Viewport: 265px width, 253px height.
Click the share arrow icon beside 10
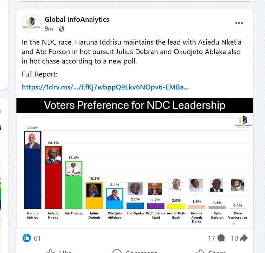coord(244,238)
